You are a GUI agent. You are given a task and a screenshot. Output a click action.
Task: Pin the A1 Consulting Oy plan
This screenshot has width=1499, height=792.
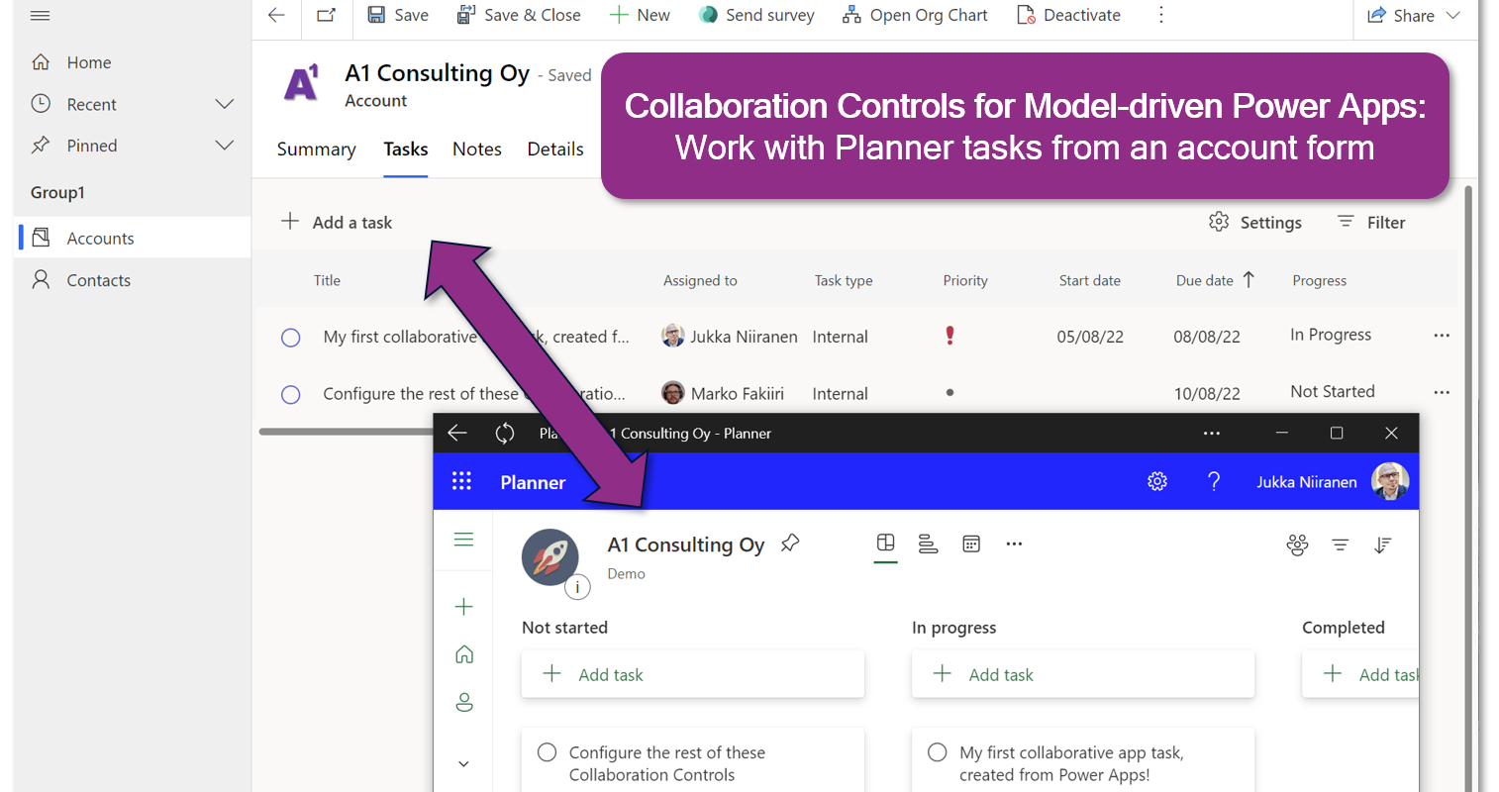(x=790, y=544)
